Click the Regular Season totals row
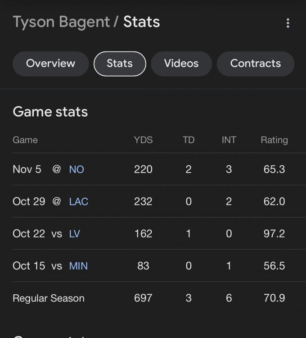 click(49, 298)
